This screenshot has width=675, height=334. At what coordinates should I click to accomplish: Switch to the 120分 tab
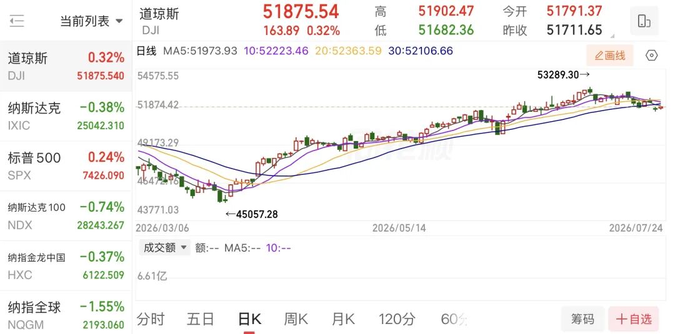coord(397,319)
